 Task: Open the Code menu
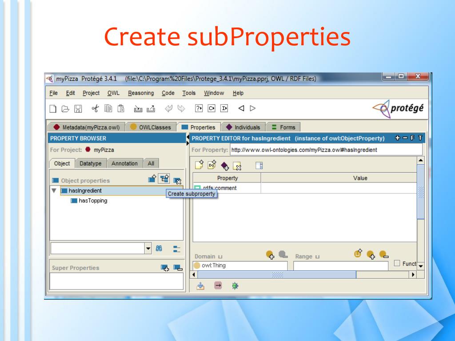point(168,93)
